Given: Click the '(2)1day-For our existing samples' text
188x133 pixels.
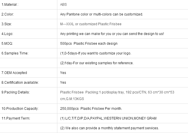Looking at the screenshot, I should (x=97, y=63).
